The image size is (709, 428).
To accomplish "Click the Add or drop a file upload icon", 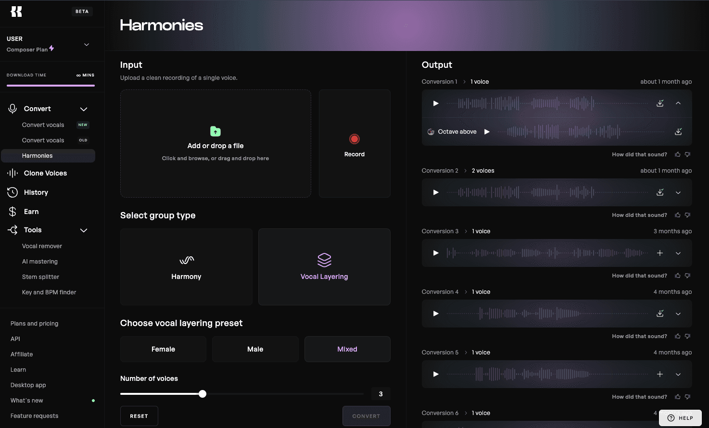I will pyautogui.click(x=215, y=131).
